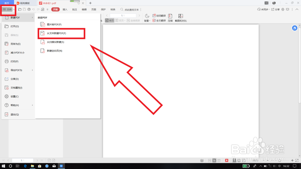Toggle 单页 single page view
301x169 pixels.
(110, 20)
